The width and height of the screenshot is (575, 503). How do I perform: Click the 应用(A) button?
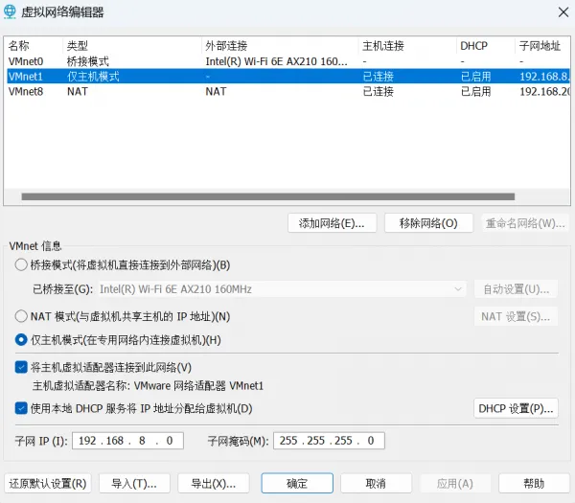click(454, 483)
